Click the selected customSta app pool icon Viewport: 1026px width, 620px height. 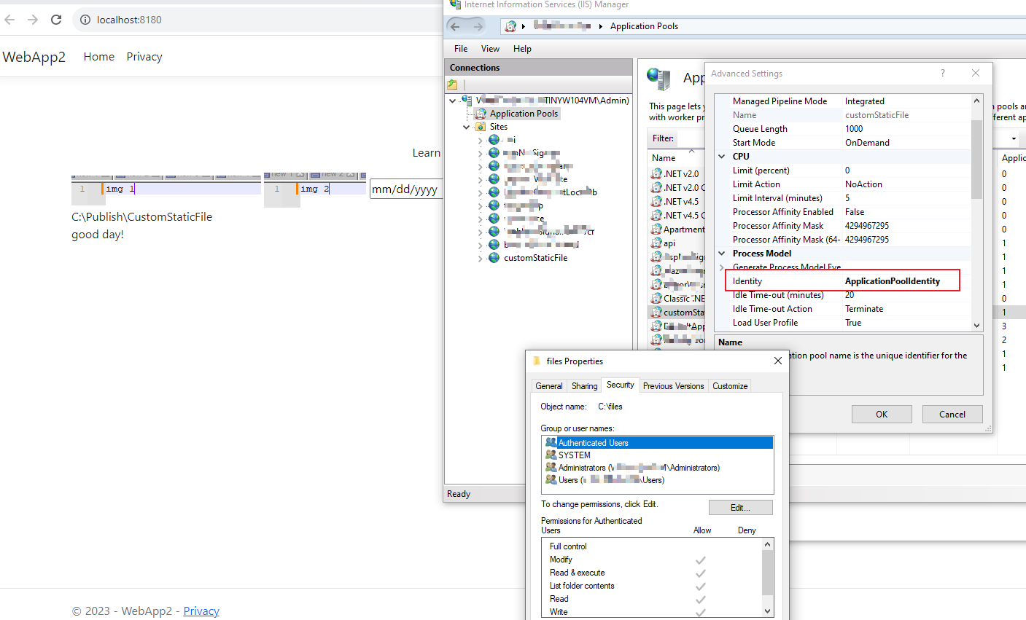(656, 313)
